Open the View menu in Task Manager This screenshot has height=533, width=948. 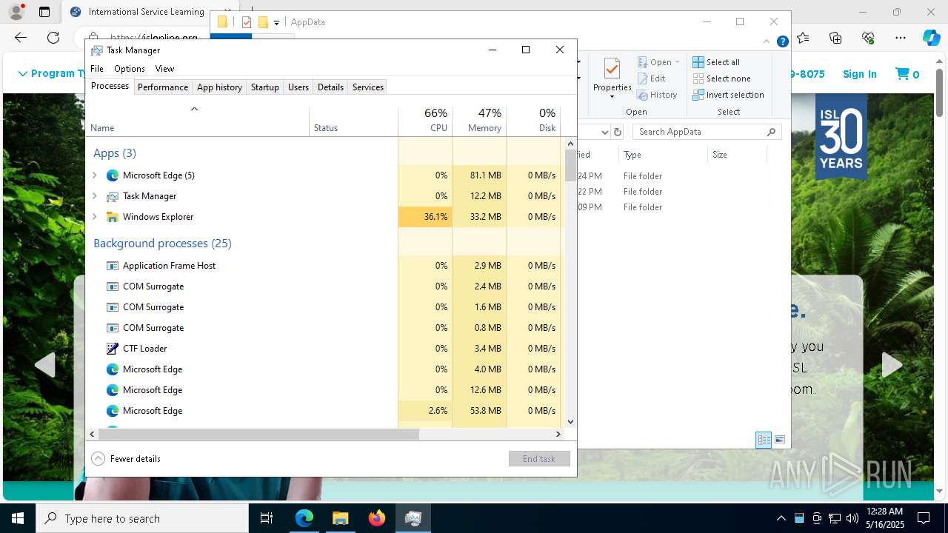coord(164,69)
